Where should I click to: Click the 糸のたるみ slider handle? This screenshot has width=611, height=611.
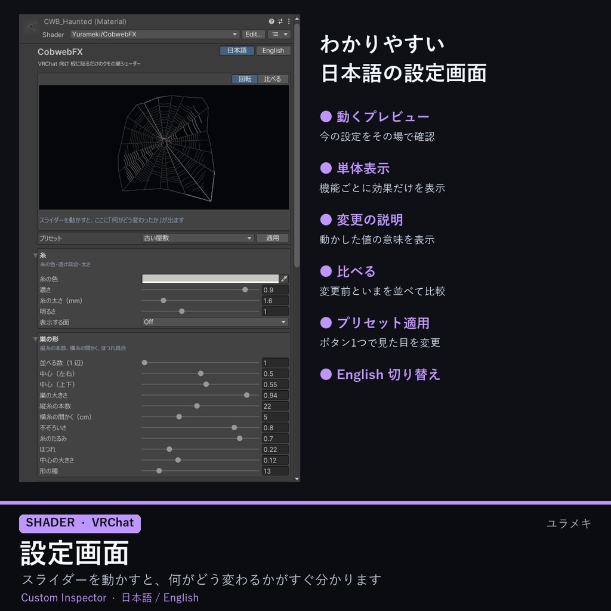(240, 439)
